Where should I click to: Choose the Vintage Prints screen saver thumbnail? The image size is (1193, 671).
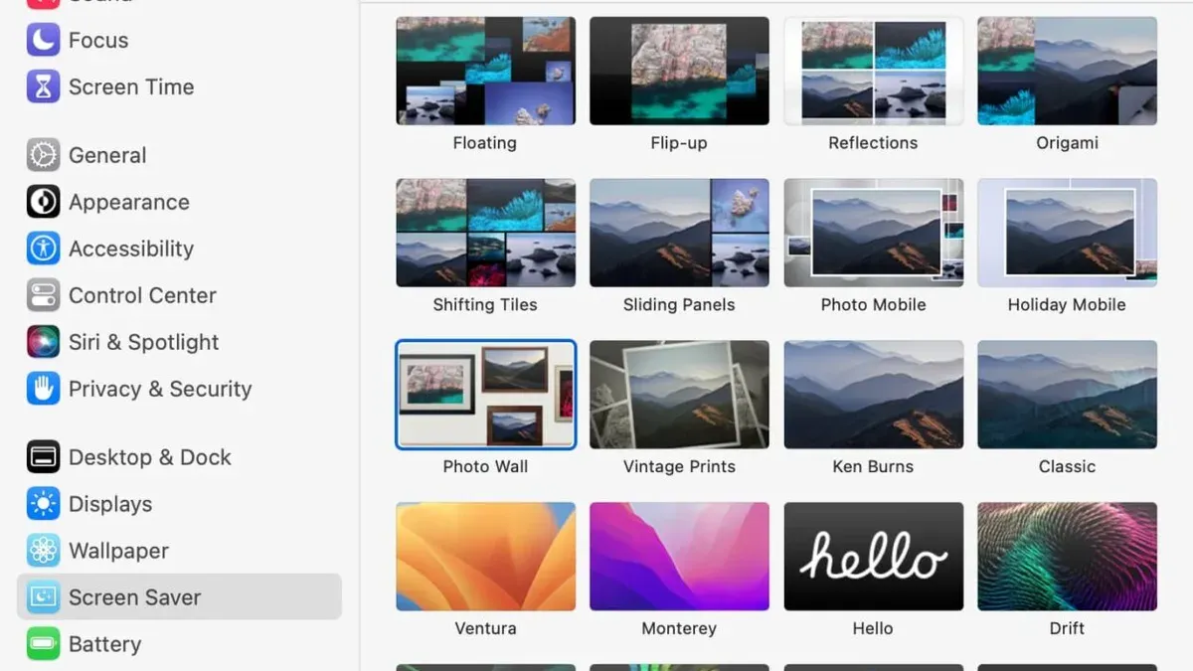679,395
